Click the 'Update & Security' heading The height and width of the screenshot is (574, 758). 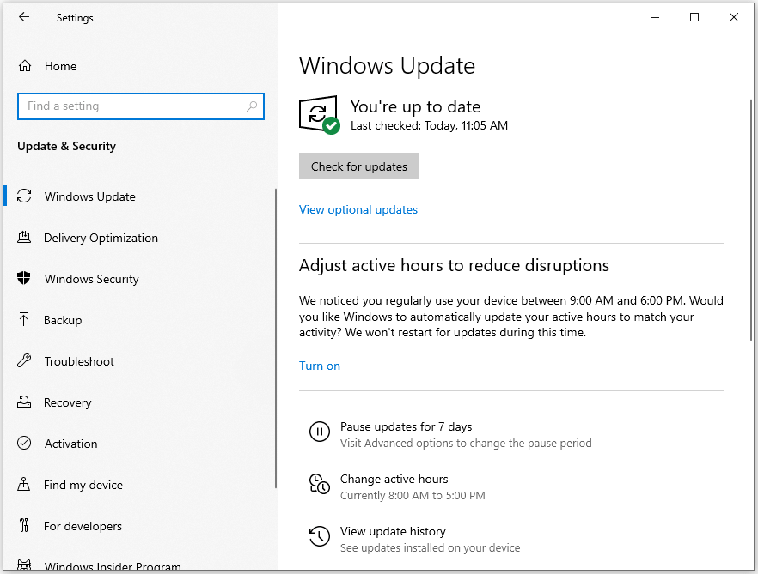67,146
